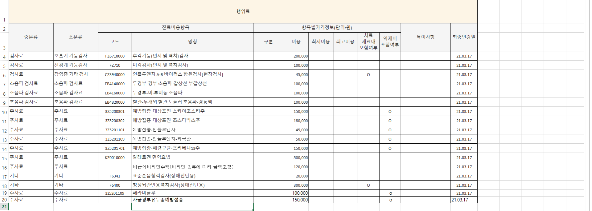
Task: Select the code cell EB4140000
Action: click(x=115, y=84)
